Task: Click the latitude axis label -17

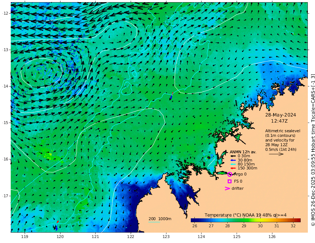Action: pyautogui.click(x=5, y=196)
